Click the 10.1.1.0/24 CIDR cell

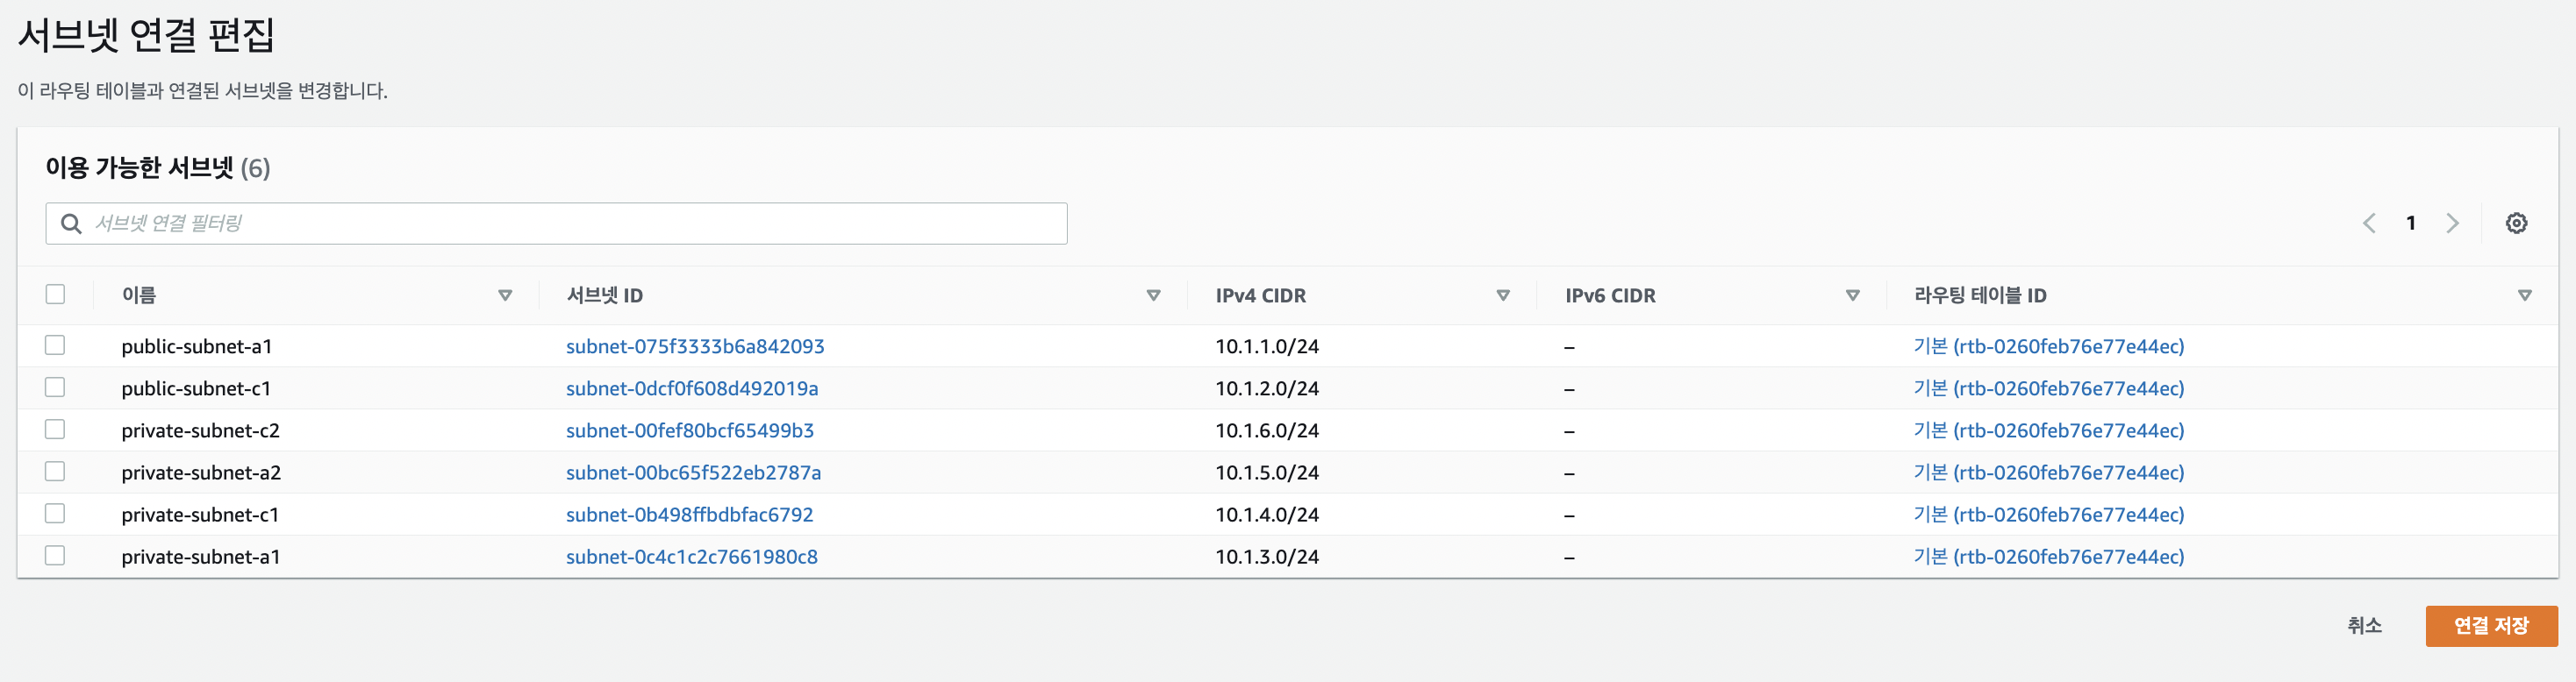coord(1267,346)
